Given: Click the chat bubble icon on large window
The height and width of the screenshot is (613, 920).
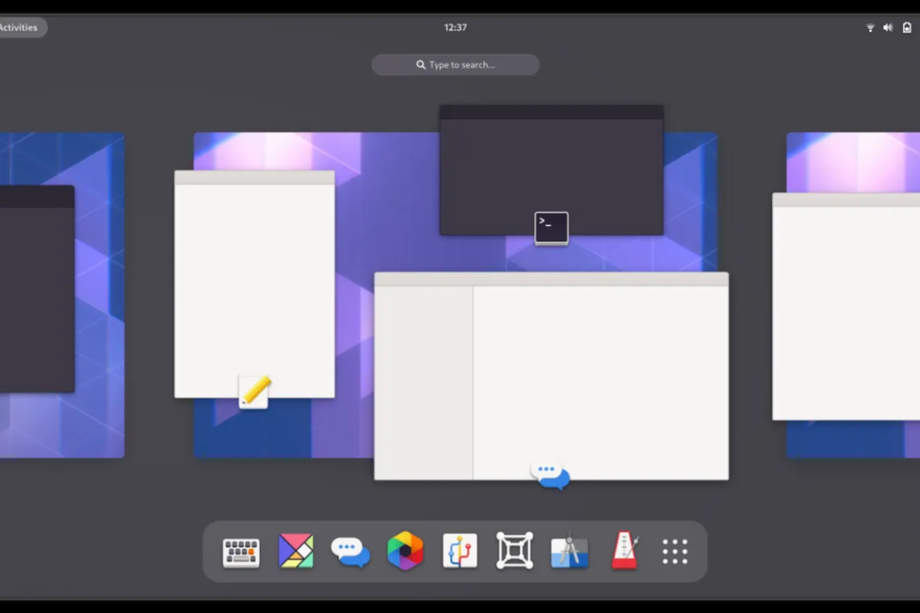Looking at the screenshot, I should coord(550,476).
